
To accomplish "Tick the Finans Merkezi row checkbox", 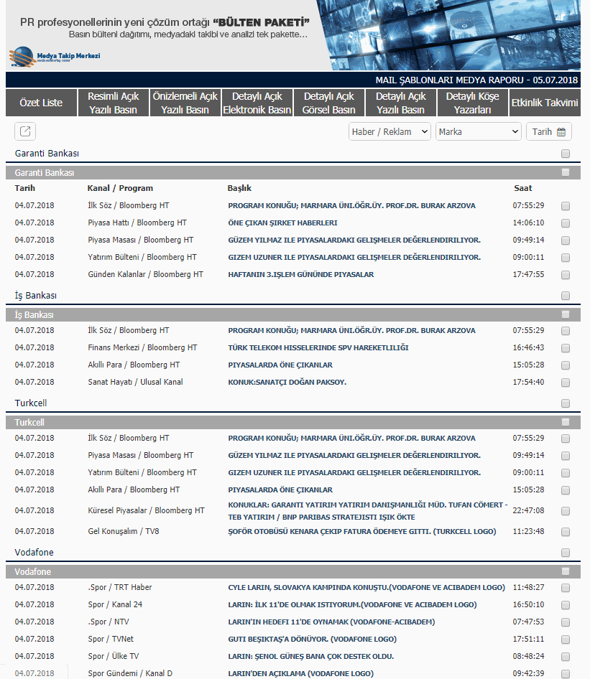I will click(566, 347).
